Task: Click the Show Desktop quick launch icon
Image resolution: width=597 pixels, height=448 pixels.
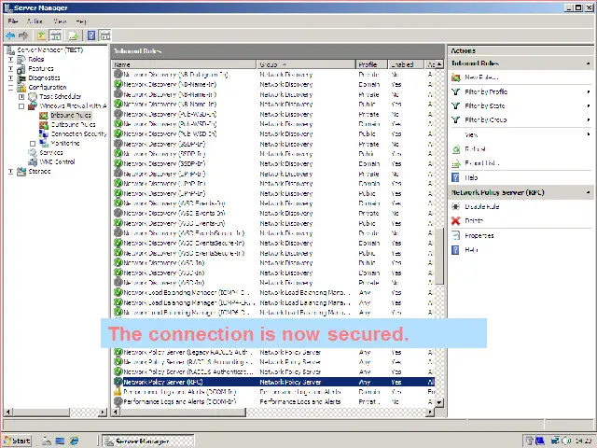Action: pos(60,441)
